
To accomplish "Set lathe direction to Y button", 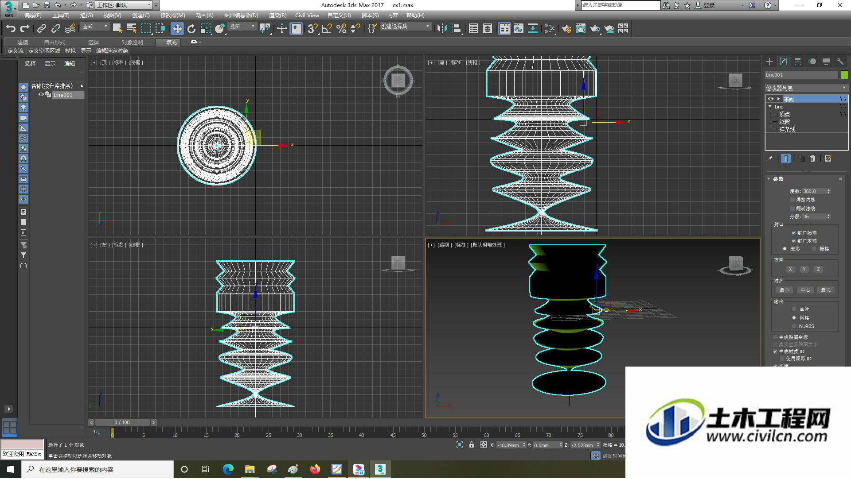I will tap(804, 269).
